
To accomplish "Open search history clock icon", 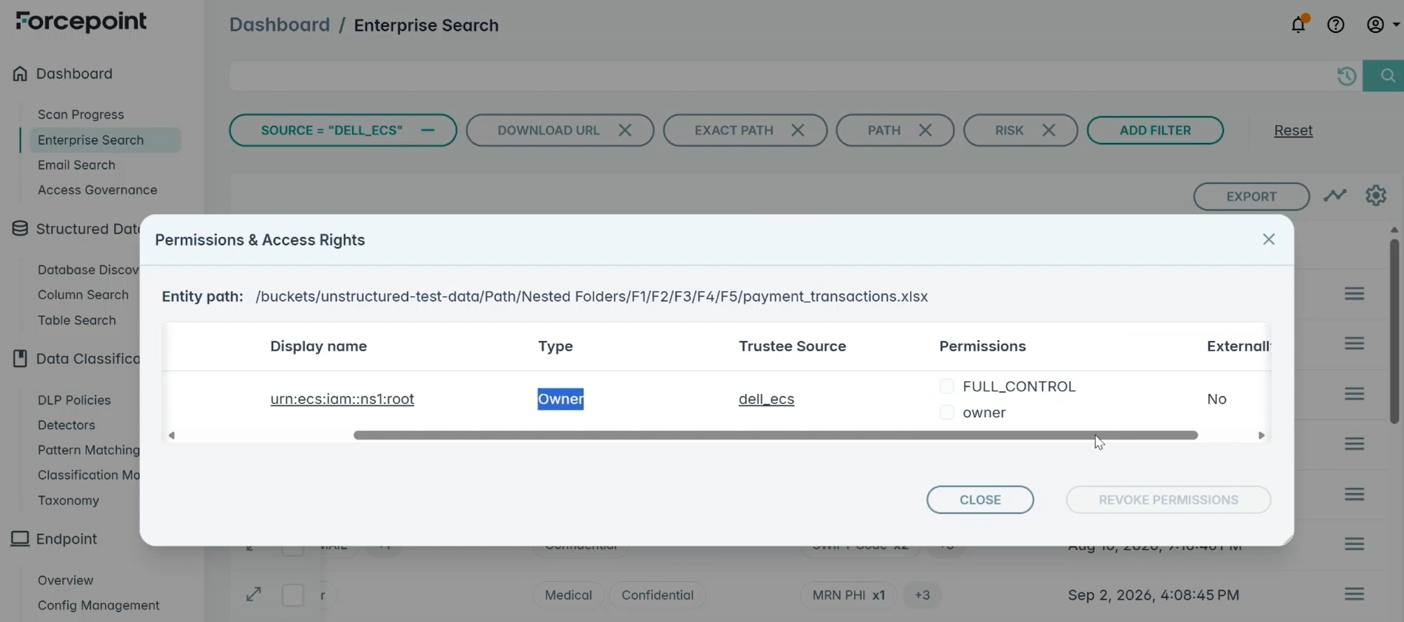I will [x=1347, y=76].
